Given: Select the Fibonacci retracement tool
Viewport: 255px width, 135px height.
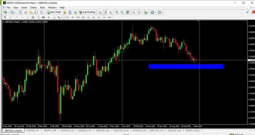Looking at the screenshot, I should pos(38,17).
